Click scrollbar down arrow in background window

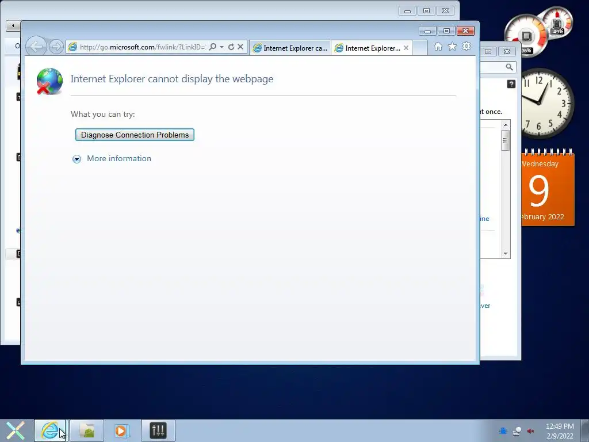tap(506, 254)
